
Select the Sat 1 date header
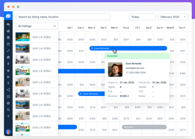coord(70,28)
